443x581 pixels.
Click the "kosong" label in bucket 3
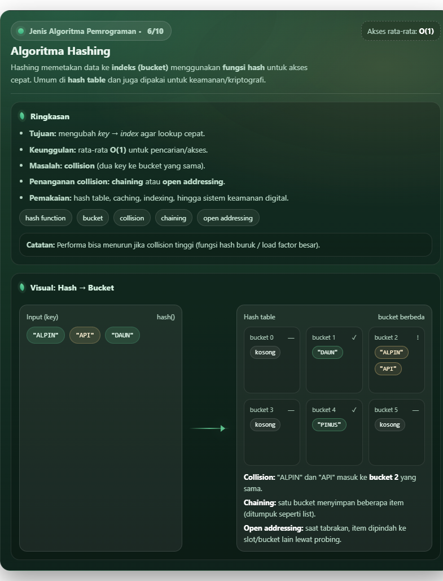265,424
